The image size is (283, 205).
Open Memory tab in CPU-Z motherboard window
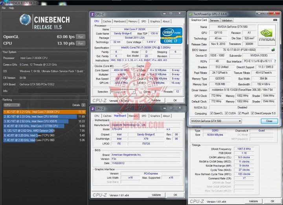[x=133, y=116]
